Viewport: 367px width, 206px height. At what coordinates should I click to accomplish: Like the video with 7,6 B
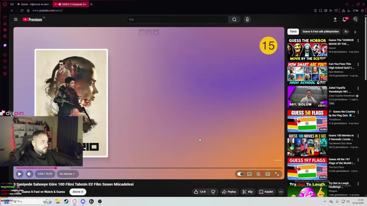[200, 192]
